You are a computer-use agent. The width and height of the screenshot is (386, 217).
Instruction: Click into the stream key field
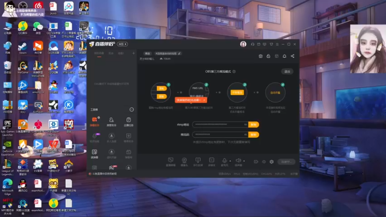tap(220, 135)
